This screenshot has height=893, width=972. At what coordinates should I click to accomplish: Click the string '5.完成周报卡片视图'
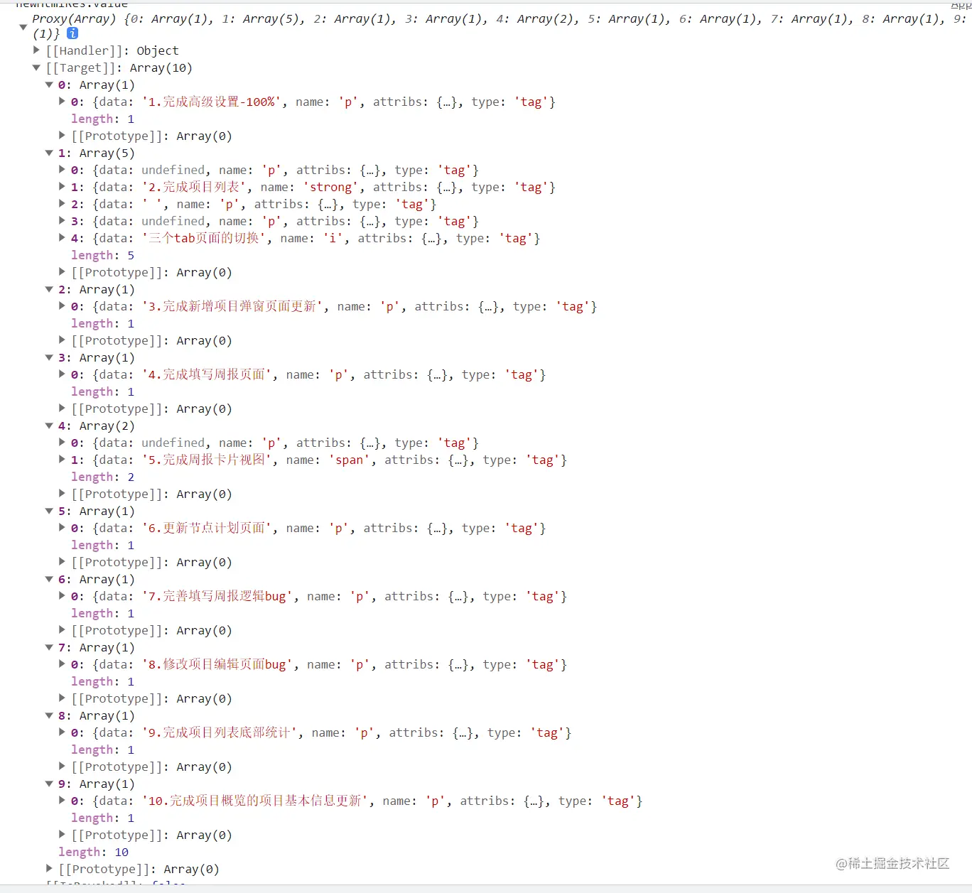pyautogui.click(x=207, y=460)
